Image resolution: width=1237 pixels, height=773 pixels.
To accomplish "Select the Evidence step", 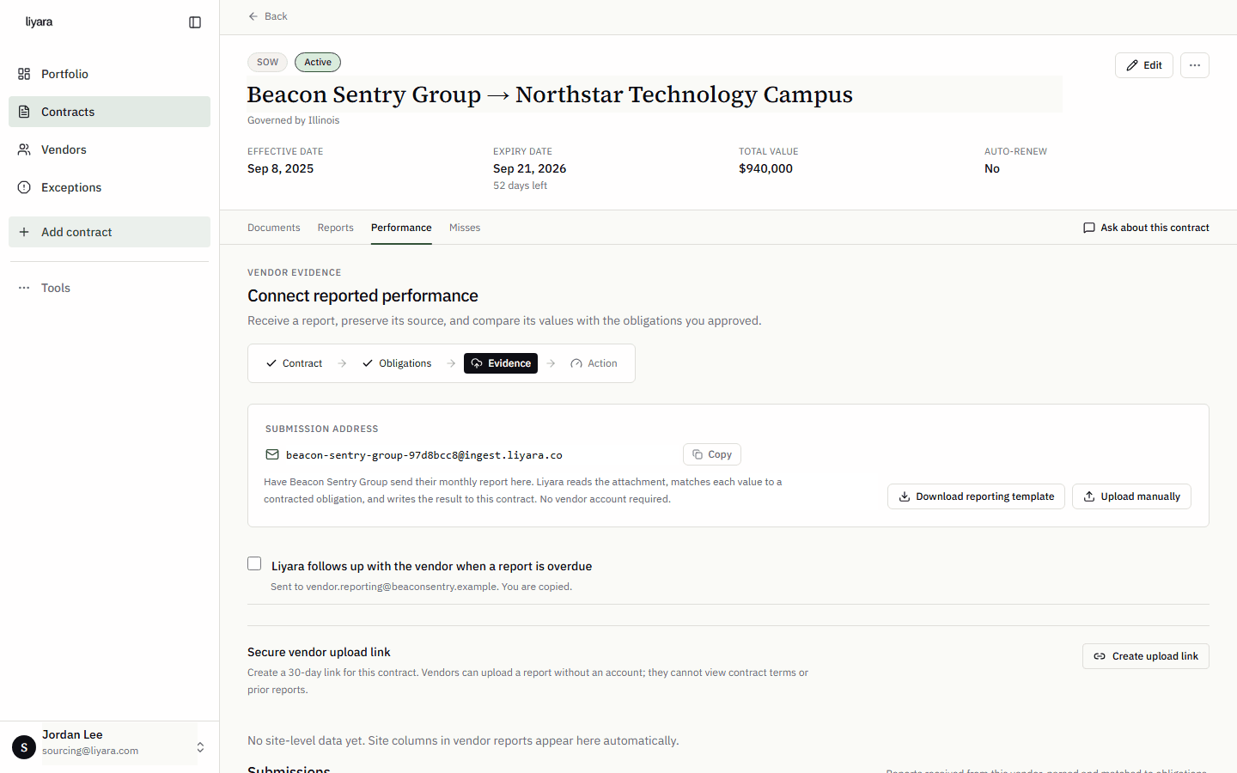I will click(501, 363).
